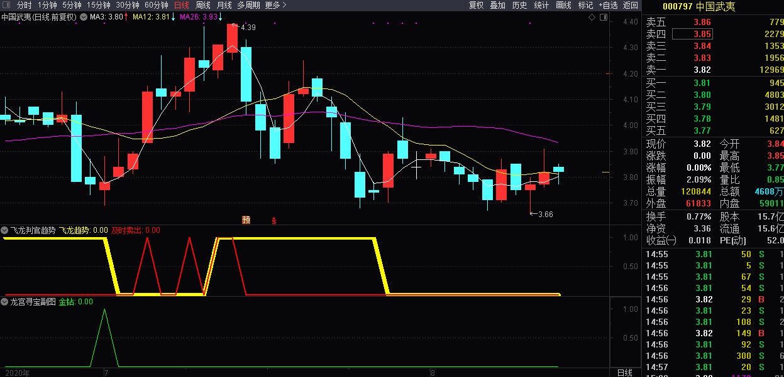Image resolution: width=784 pixels, height=377 pixels.
Task: Switch to 周线 weekly chart
Action: (203, 5)
